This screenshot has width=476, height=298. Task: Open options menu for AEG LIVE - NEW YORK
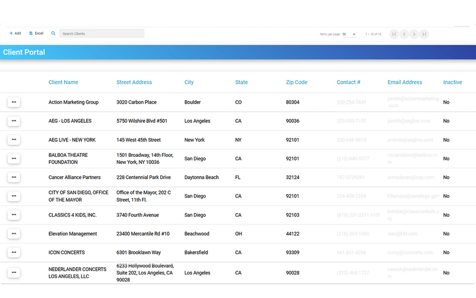[14, 140]
